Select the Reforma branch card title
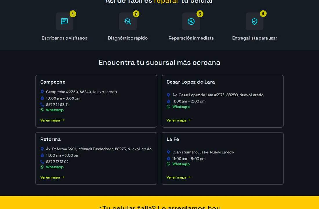 [x=50, y=139]
